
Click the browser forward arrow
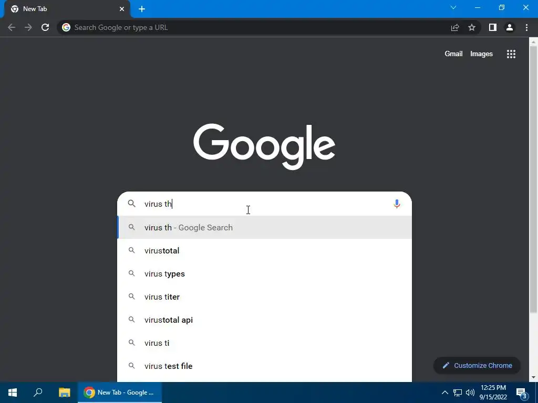(x=28, y=27)
